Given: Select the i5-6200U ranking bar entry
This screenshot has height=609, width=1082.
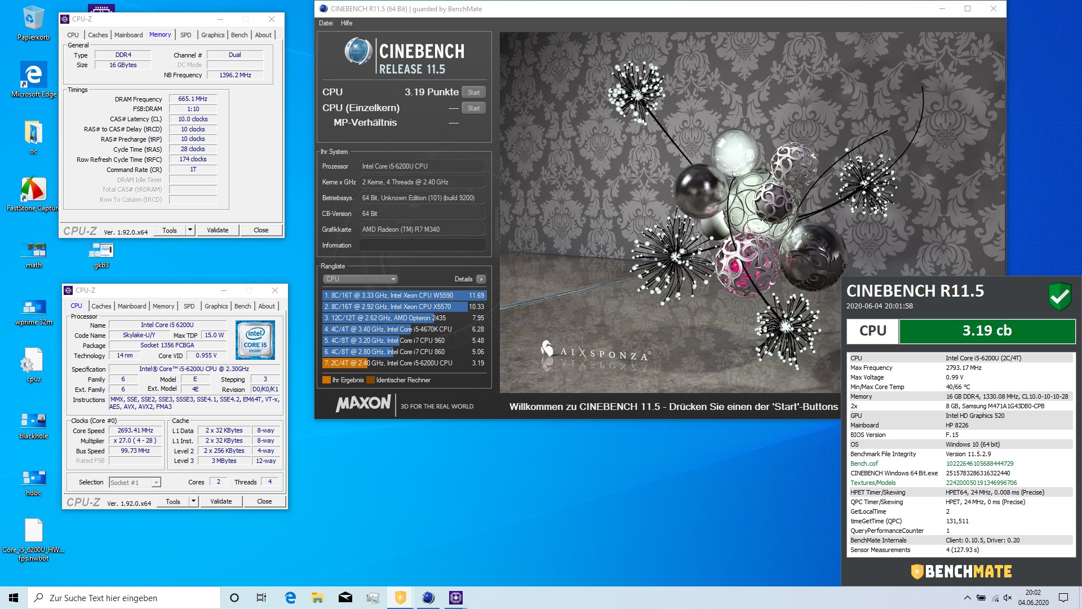Looking at the screenshot, I should pyautogui.click(x=404, y=363).
